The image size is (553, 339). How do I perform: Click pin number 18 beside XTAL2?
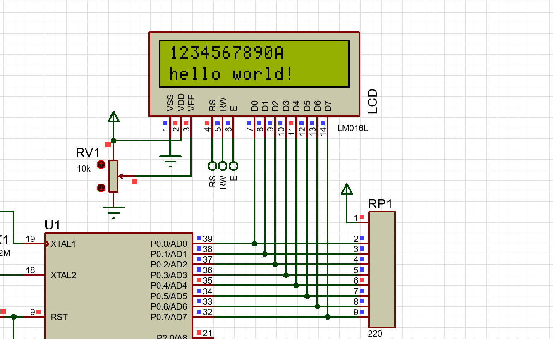30,270
